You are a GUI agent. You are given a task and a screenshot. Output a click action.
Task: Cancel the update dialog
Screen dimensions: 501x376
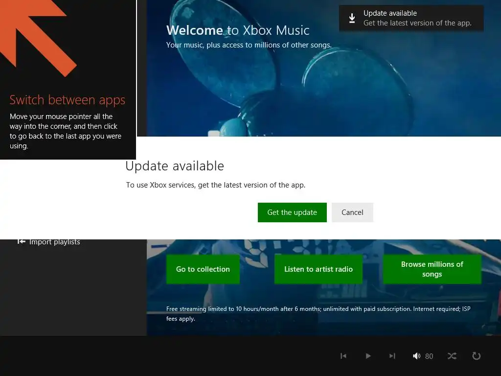tap(352, 212)
